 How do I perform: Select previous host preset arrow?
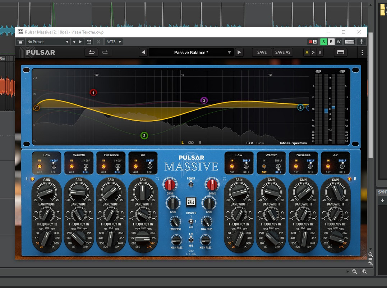[74, 42]
